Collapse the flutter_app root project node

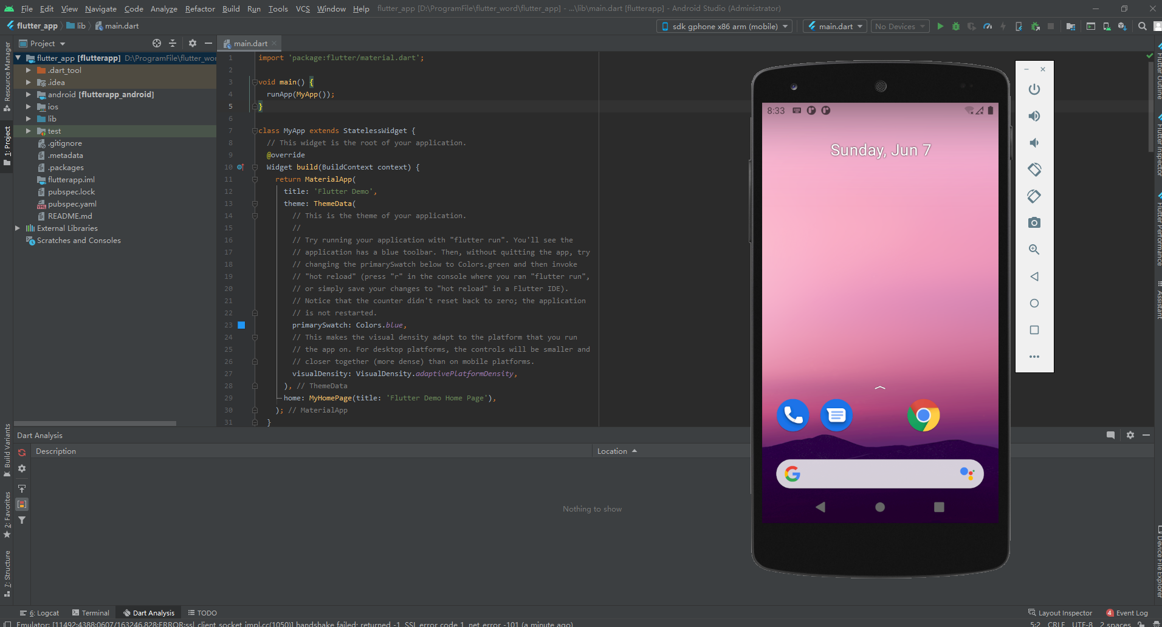(18, 58)
